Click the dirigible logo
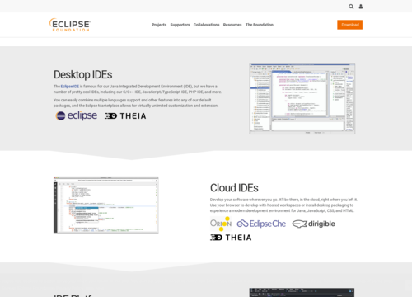The width and height of the screenshot is (412, 297). [314, 224]
